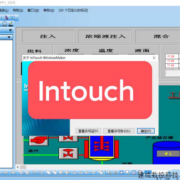Image resolution: width=180 pixels, height=180 pixels.
Task: Click the fit to window icon
Action: coord(121,172)
